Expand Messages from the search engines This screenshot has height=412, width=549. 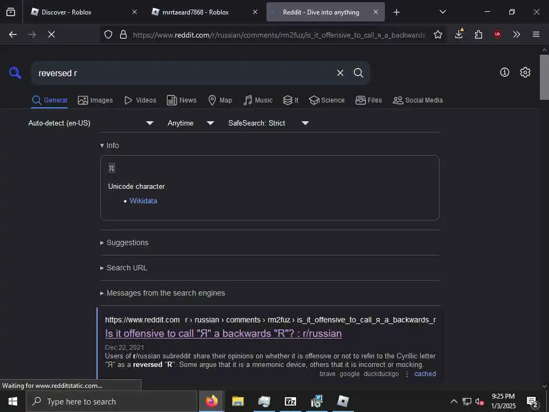(x=162, y=293)
